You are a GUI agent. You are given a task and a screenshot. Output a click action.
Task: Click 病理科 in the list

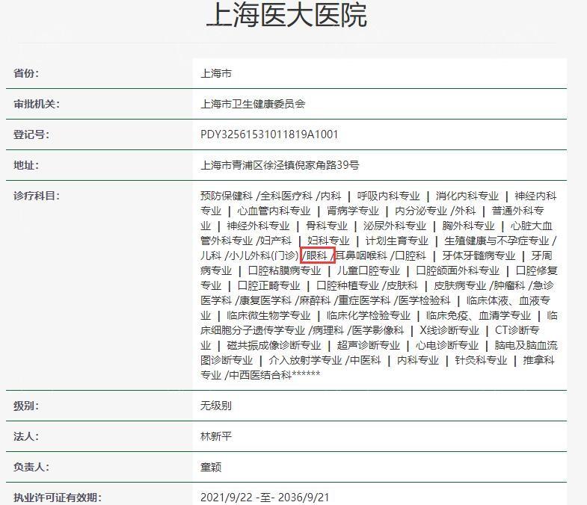pos(328,331)
